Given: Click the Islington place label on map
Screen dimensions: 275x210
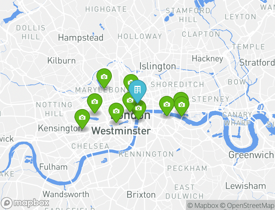Looking at the screenshot, I should (x=157, y=67).
